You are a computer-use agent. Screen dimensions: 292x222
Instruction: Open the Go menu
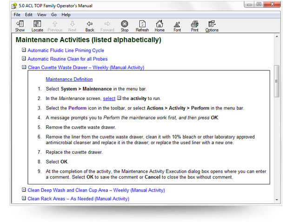click(x=54, y=15)
